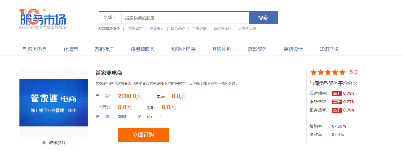
Task: Go to the 装修设计 tab
Action: [x=293, y=49]
